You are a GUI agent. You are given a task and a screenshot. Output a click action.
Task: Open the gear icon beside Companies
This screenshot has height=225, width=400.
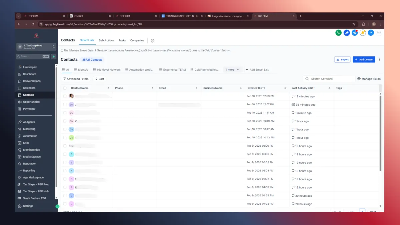click(152, 40)
